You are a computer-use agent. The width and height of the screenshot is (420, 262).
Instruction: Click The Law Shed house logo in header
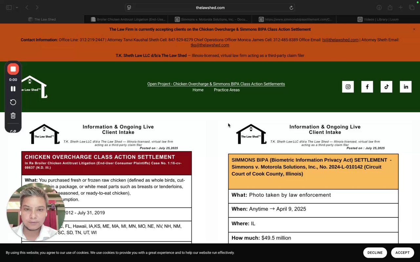click(x=34, y=87)
